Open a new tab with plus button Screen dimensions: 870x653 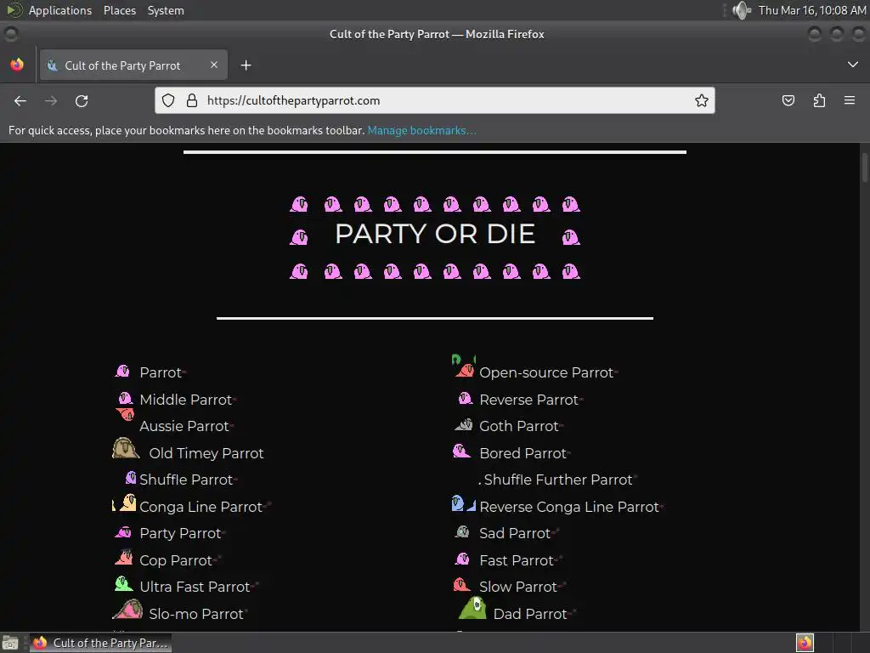[x=246, y=65]
